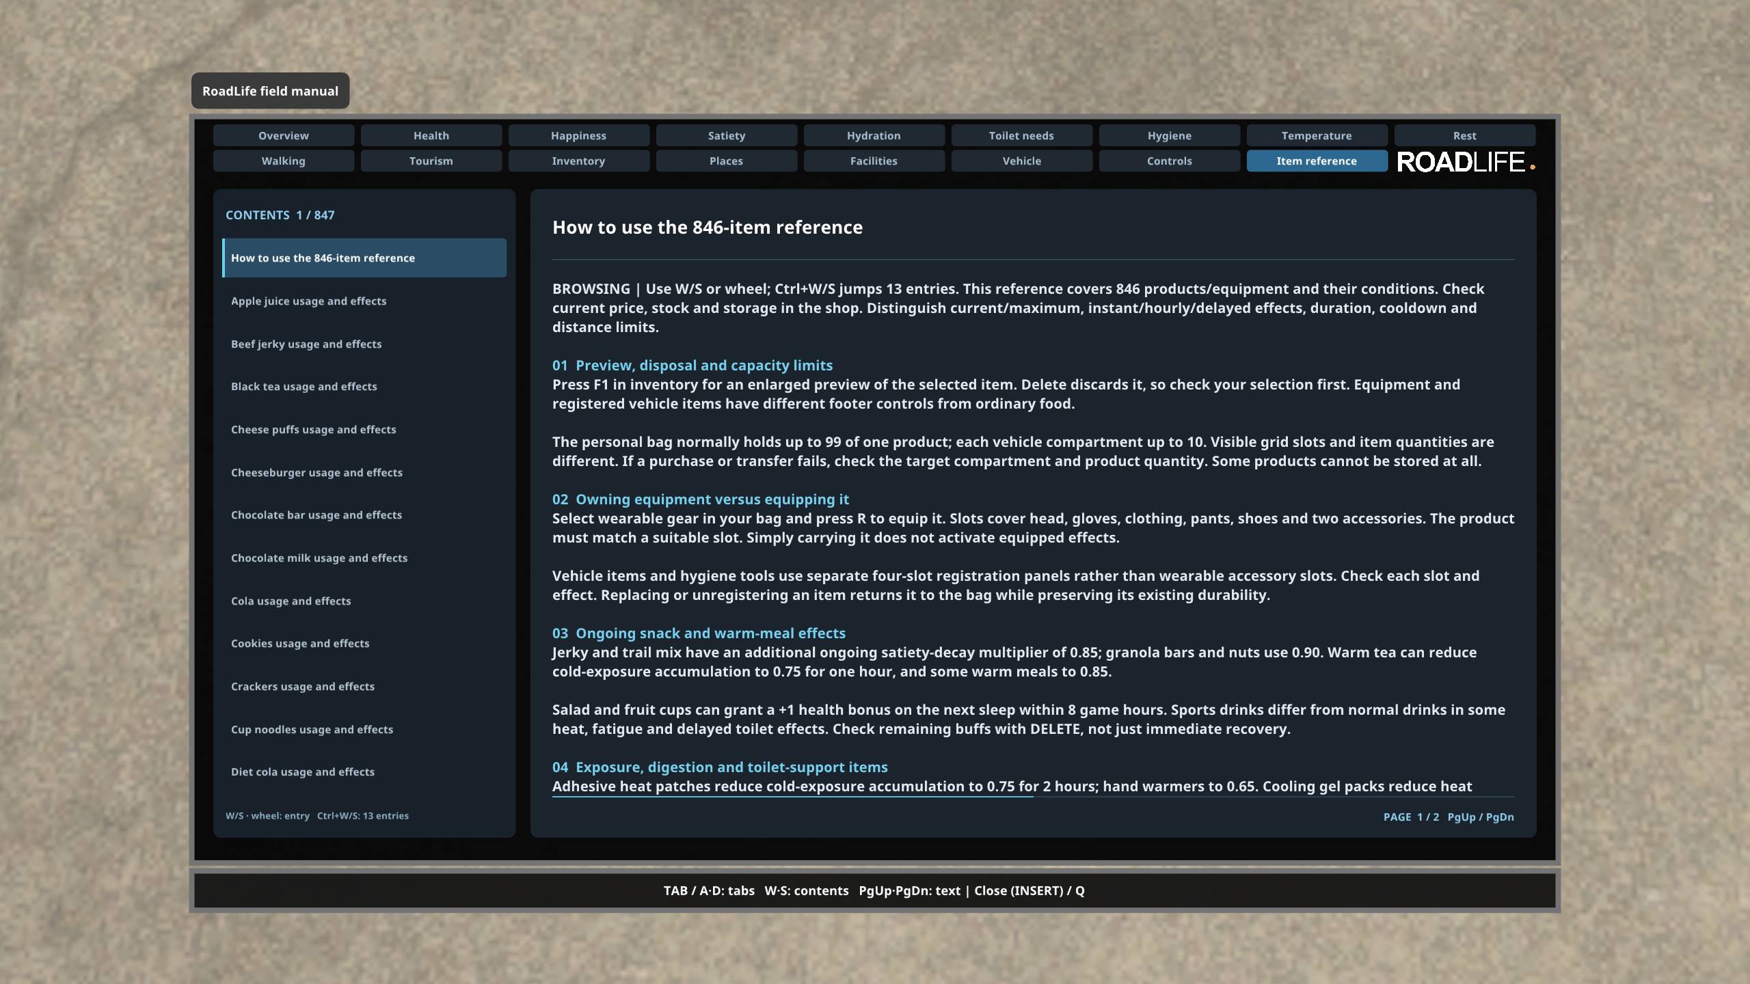Image resolution: width=1750 pixels, height=984 pixels.
Task: Open the Vehicle tab
Action: coord(1022,161)
